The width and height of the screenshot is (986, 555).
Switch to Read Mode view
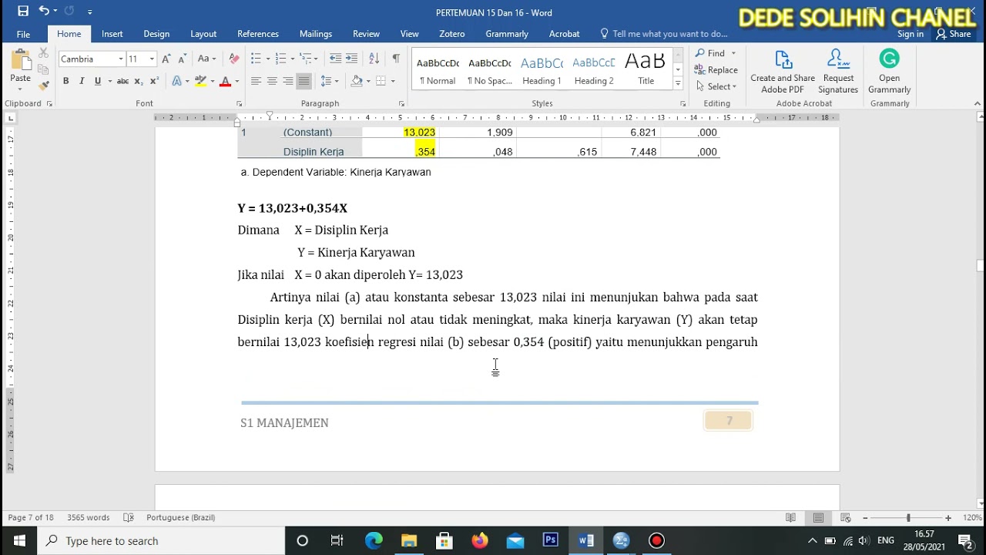[x=790, y=518]
